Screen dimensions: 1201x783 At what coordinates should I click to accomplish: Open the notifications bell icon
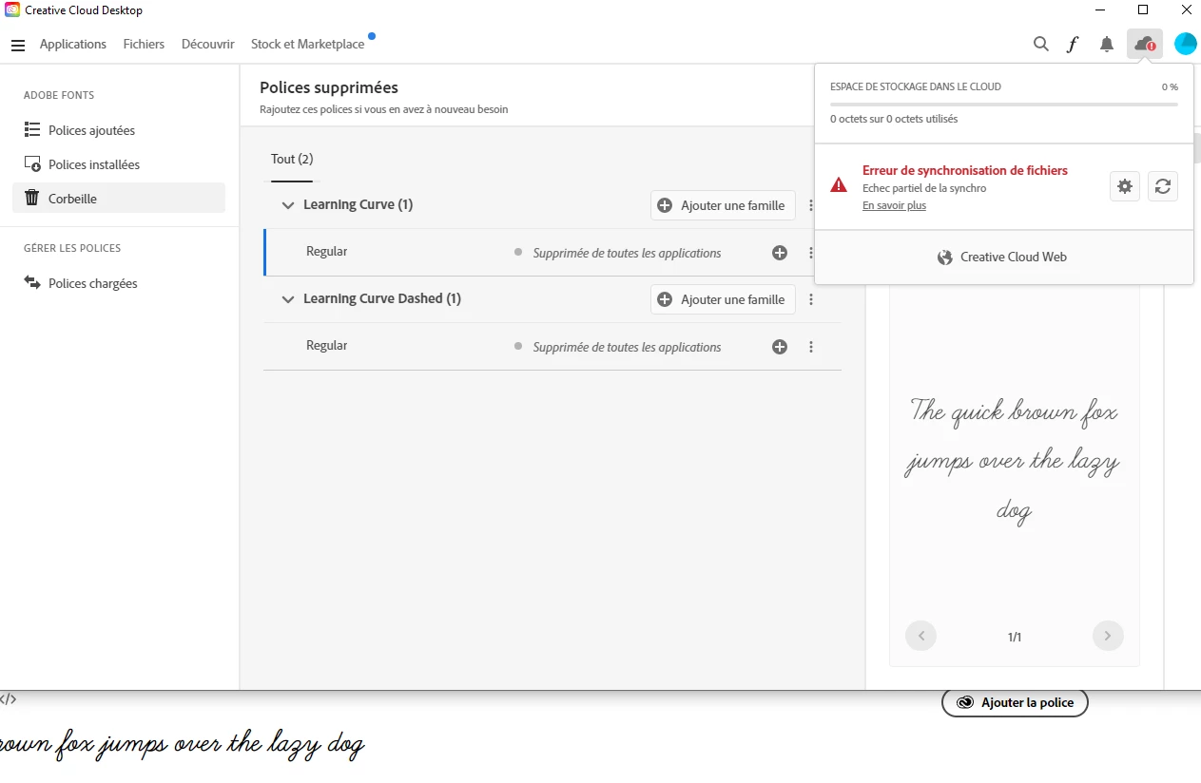[1107, 44]
